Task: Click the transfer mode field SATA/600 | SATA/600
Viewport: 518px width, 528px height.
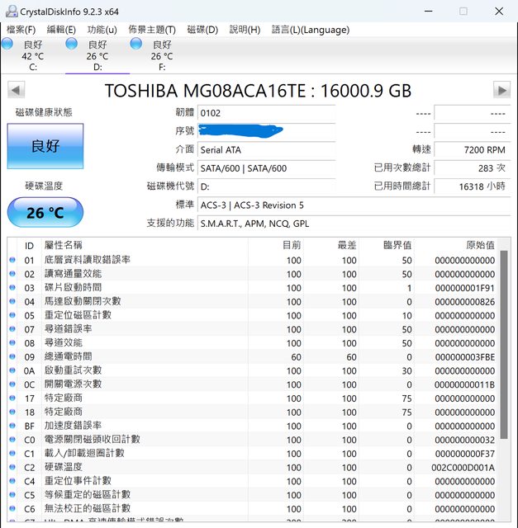Action: tap(266, 168)
